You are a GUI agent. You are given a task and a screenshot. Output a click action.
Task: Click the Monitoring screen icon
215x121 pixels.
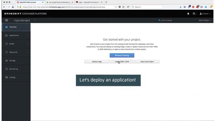point(6,69)
